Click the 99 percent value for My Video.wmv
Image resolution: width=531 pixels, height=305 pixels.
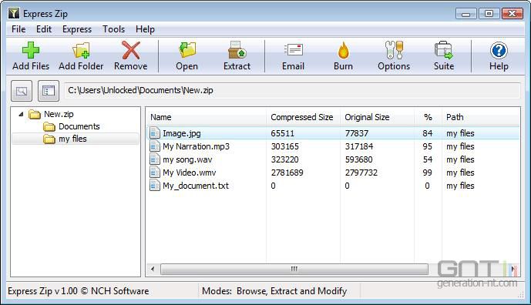tap(428, 173)
